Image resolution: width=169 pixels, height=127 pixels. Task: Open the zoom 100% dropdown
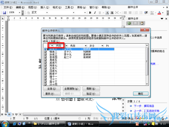coord(20,13)
